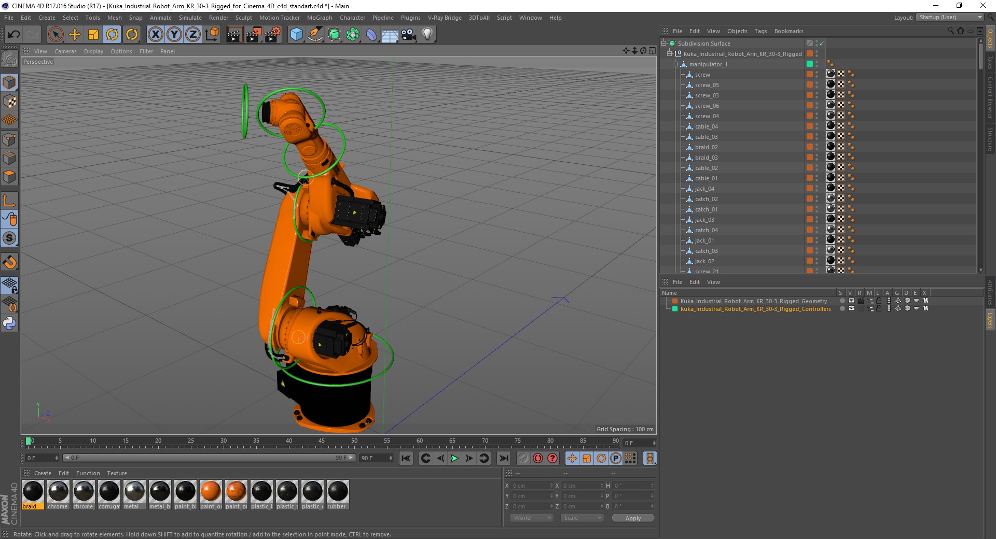Screen dimensions: 996x539
Task: Open material manager Create menu
Action: pyautogui.click(x=43, y=473)
